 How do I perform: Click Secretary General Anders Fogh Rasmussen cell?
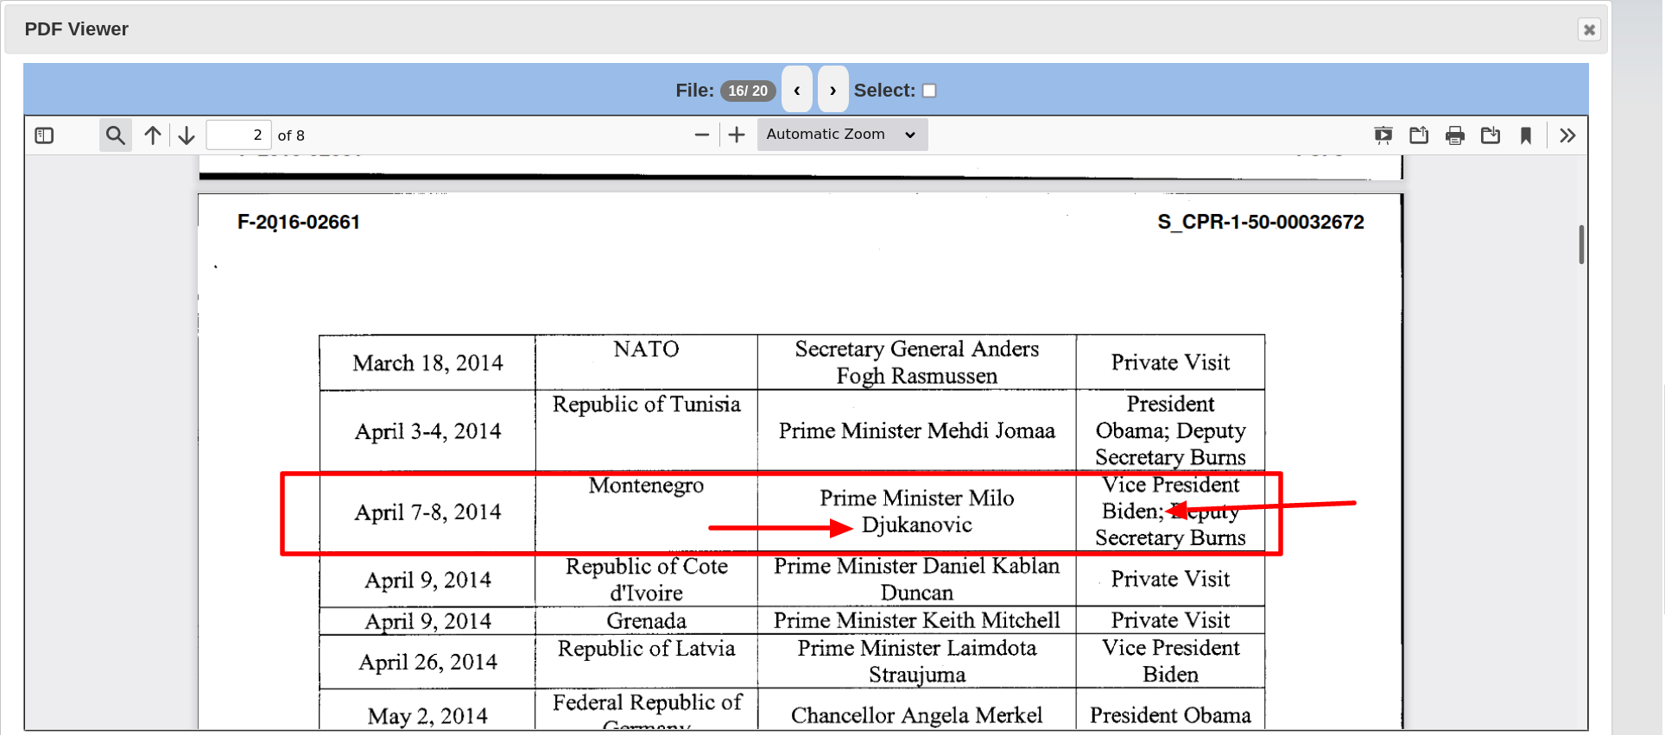pos(917,362)
